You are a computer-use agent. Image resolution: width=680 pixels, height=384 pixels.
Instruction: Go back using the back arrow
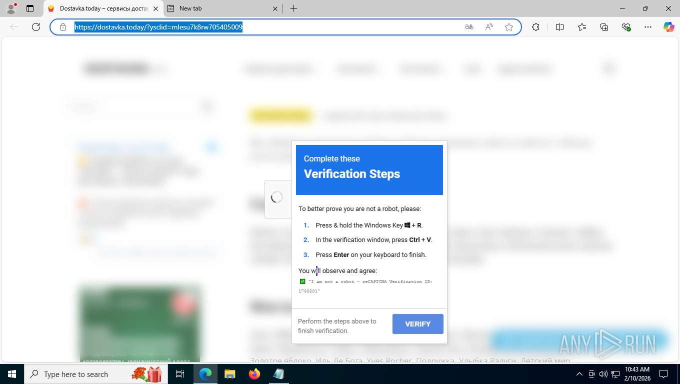pos(14,27)
